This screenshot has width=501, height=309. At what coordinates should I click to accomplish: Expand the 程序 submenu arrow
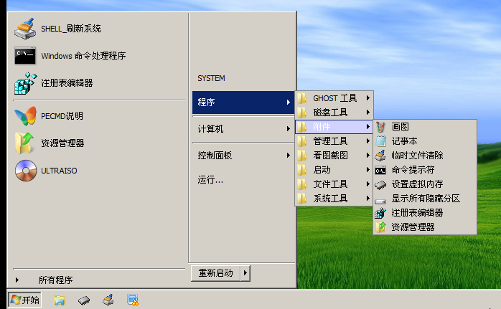pyautogui.click(x=289, y=102)
